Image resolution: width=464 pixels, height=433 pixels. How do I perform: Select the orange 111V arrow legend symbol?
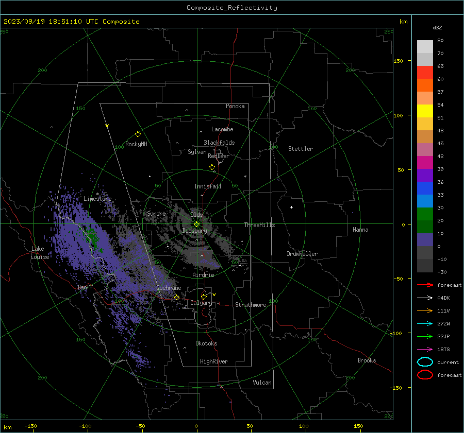coord(425,310)
